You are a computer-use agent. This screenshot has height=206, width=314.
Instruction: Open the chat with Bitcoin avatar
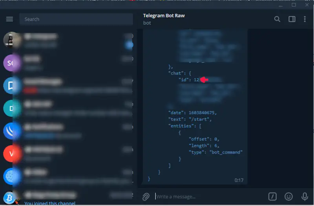68,197
